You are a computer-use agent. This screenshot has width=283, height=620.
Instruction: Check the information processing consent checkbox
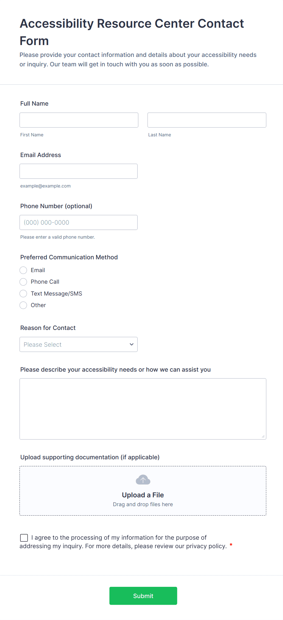tap(24, 538)
